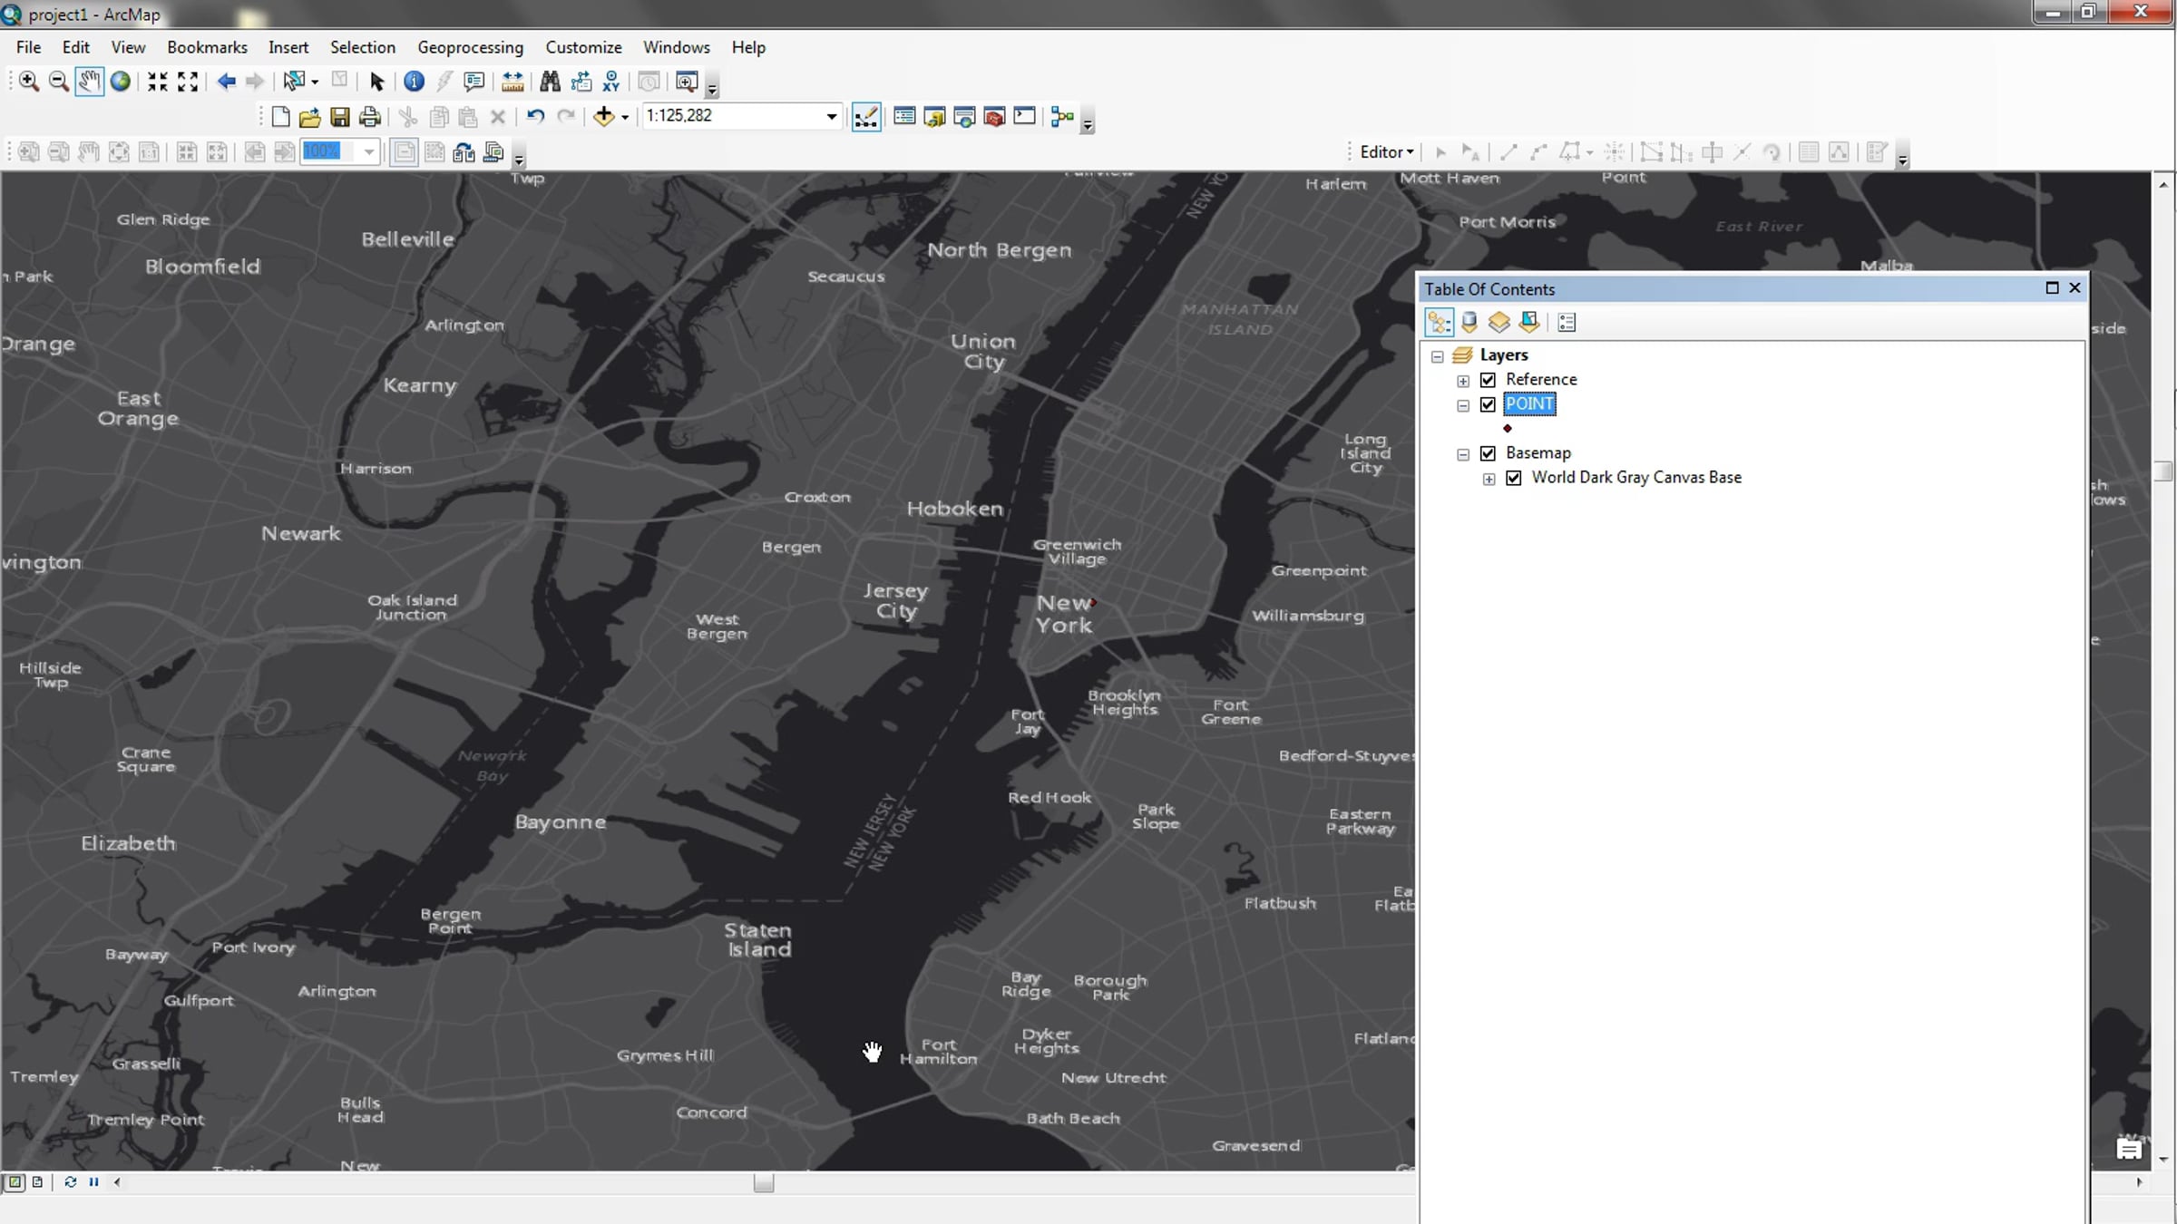Select the Zoom In tool
The width and height of the screenshot is (2177, 1224).
[x=29, y=82]
